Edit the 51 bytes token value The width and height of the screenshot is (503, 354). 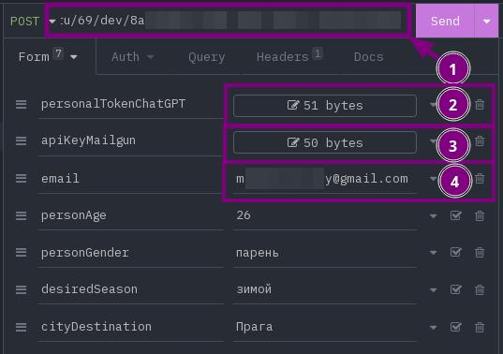(x=325, y=106)
